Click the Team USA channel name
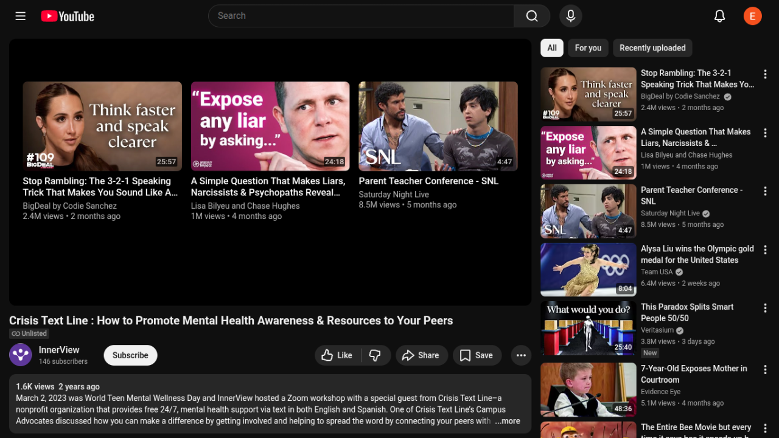The height and width of the screenshot is (438, 779). [x=657, y=272]
